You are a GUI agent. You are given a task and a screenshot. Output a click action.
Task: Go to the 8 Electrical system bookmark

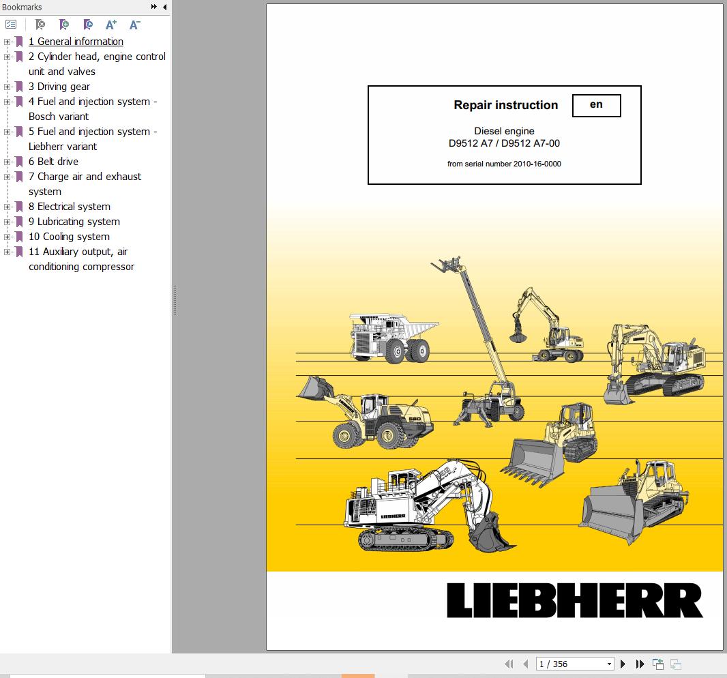click(x=70, y=207)
